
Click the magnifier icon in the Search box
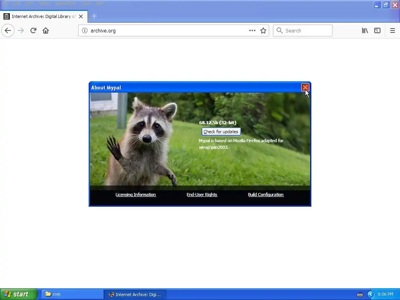(x=280, y=30)
